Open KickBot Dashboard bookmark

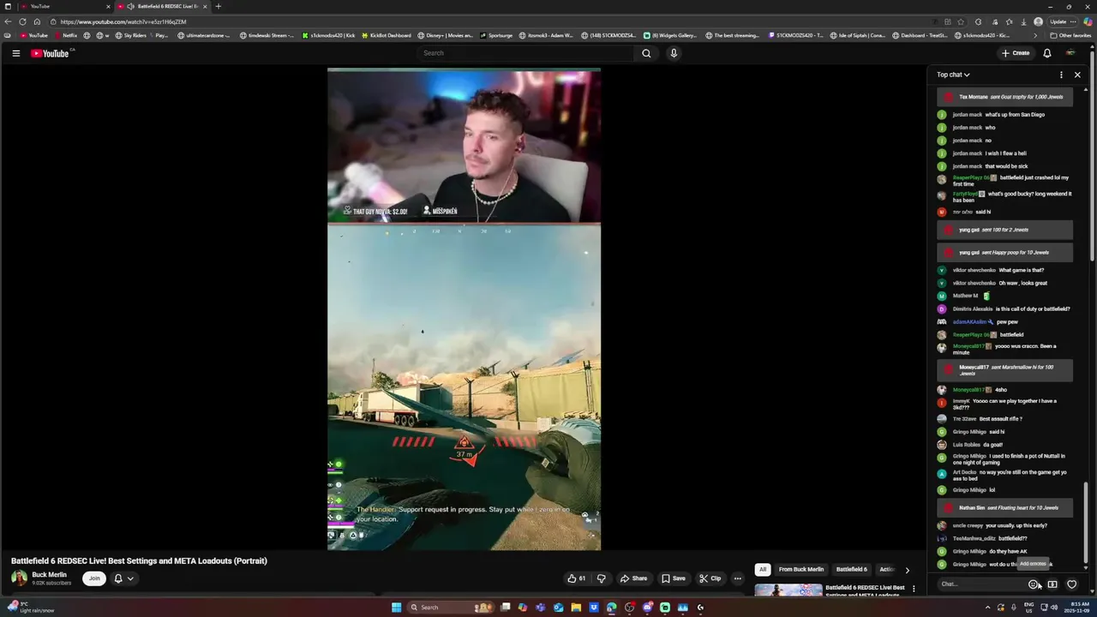386,35
